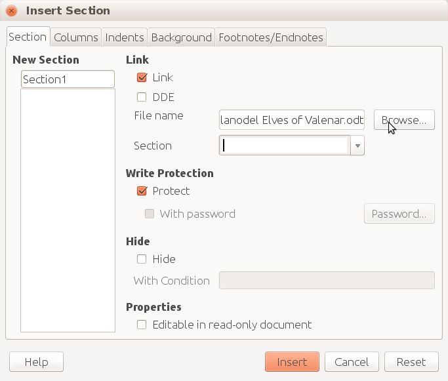The image size is (448, 381).
Task: Switch to the Columns tab
Action: pyautogui.click(x=76, y=37)
